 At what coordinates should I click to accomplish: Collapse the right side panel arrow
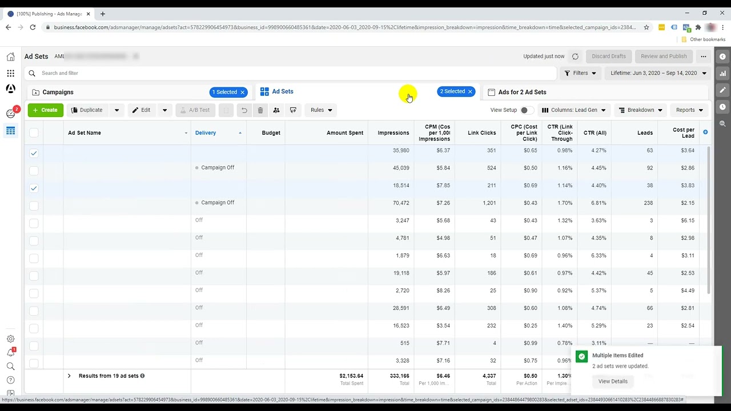point(722,57)
